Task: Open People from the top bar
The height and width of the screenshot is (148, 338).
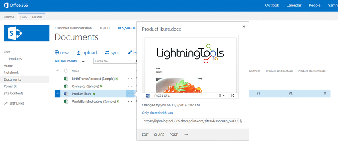Action: (x=315, y=6)
